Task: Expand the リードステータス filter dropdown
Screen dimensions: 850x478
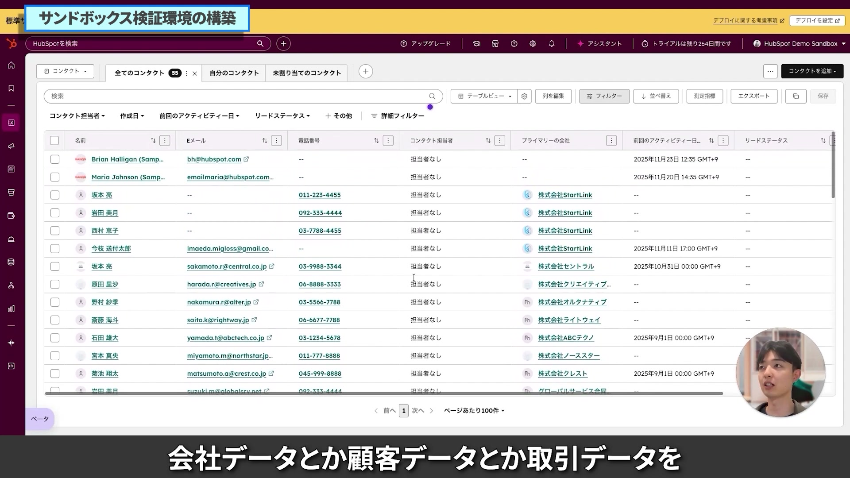Action: (282, 116)
